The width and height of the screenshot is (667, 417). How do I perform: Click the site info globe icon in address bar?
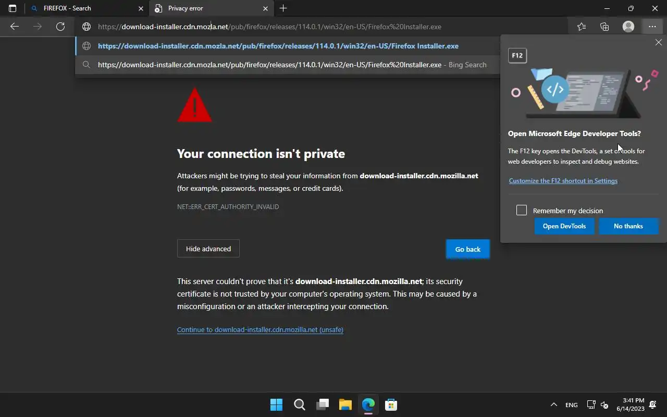pos(87,27)
